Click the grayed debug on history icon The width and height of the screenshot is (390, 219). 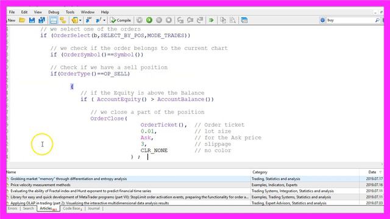(140, 20)
